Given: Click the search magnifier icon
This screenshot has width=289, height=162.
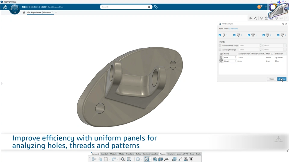Looking at the screenshot, I should [149, 7].
